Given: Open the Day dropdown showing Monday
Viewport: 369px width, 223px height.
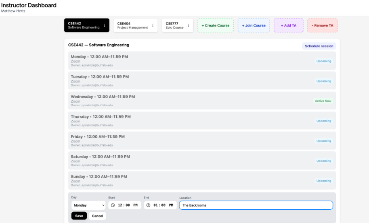Looking at the screenshot, I should [x=88, y=205].
